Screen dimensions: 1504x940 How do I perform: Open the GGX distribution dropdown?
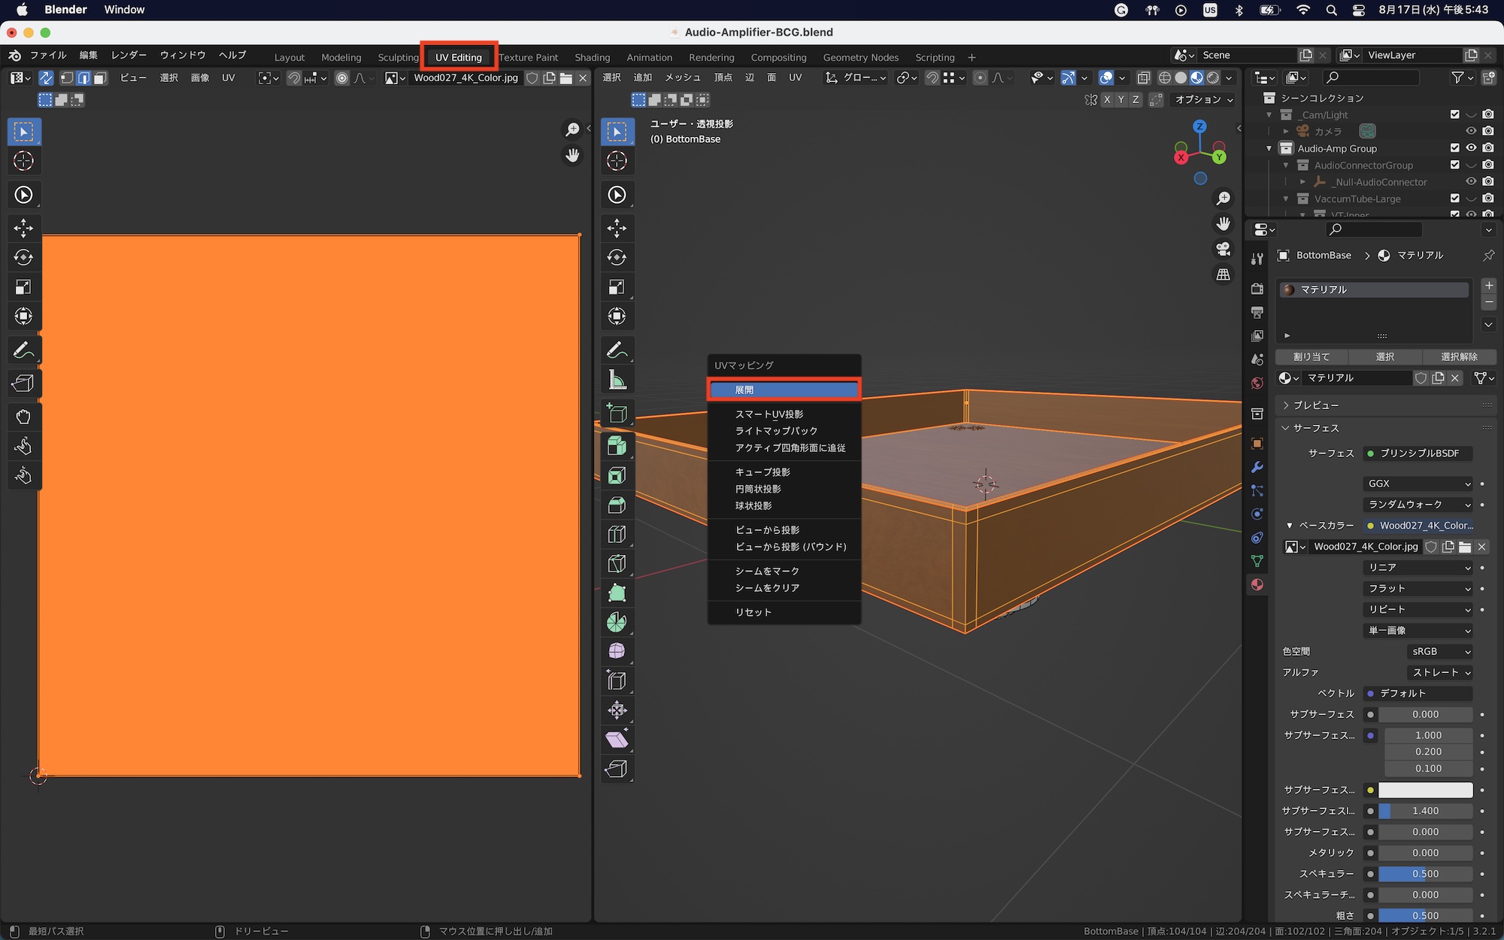pos(1418,484)
